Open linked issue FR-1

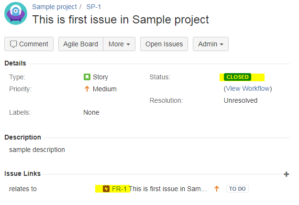[x=119, y=189]
